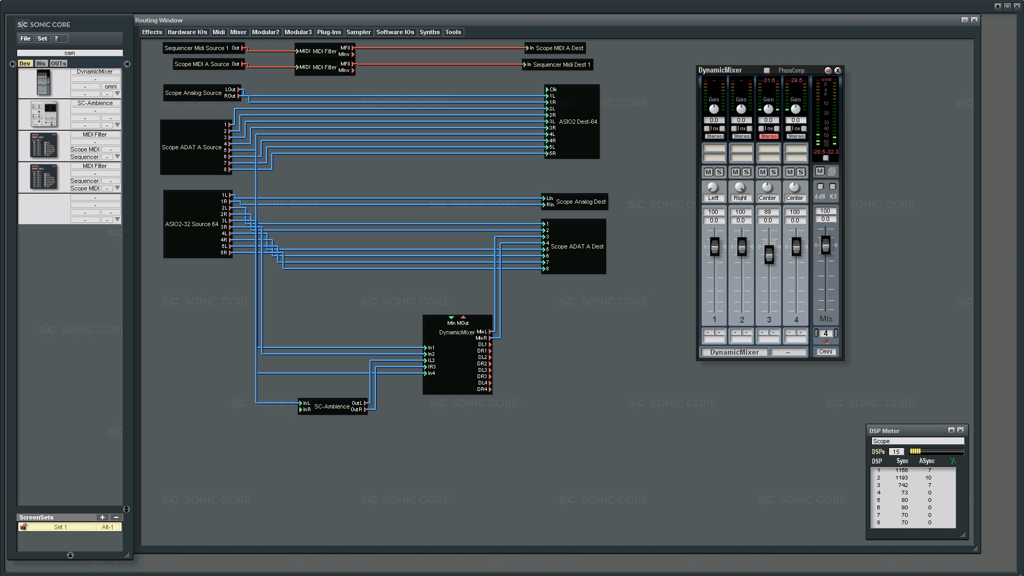Image resolution: width=1024 pixels, height=576 pixels.
Task: Expand the empty device row dropdown arrow
Action: pos(117,220)
